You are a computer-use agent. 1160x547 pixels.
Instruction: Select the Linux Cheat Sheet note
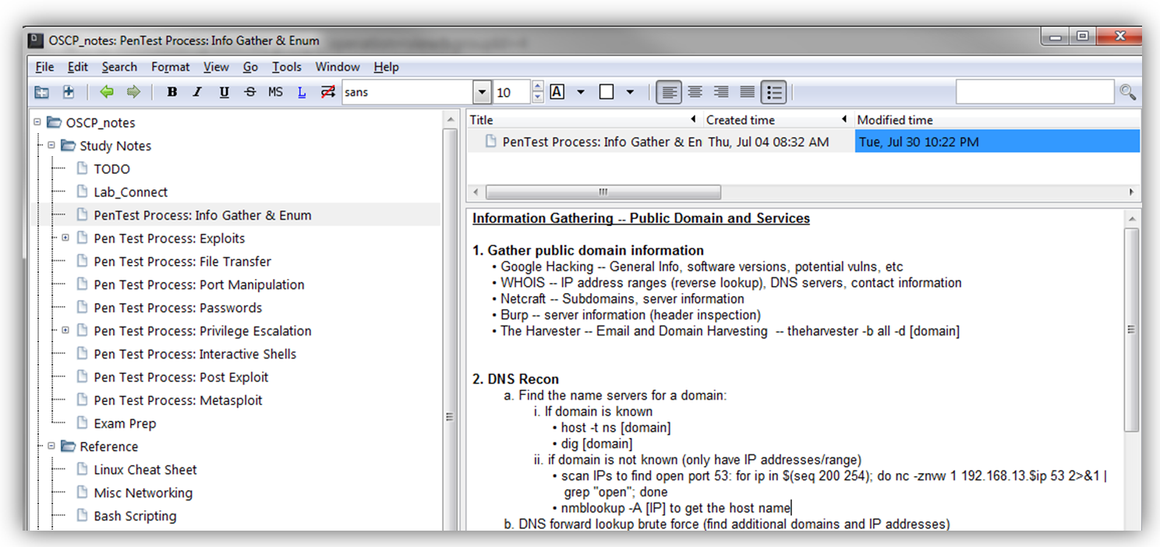click(x=145, y=470)
